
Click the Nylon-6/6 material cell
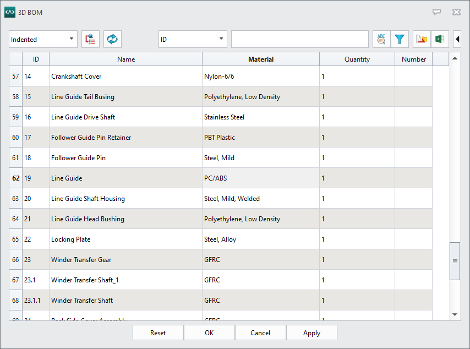tap(261, 77)
